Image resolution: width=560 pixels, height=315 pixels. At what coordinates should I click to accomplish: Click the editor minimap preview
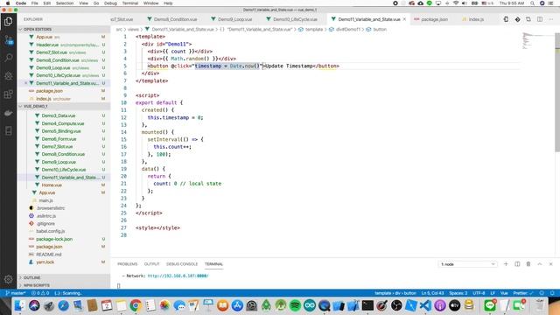tap(538, 40)
